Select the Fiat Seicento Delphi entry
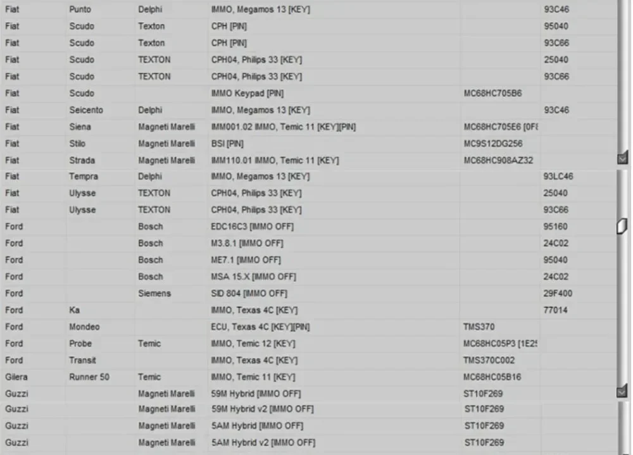633x455 pixels. click(308, 110)
